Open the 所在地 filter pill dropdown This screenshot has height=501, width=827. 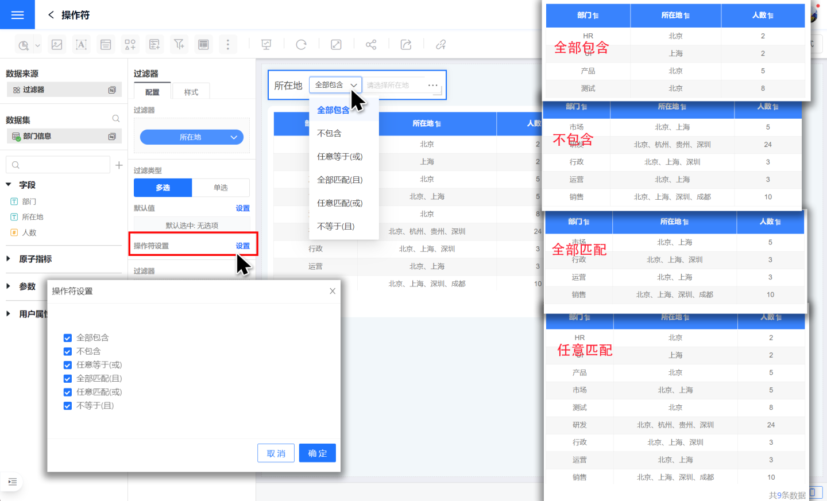tap(192, 137)
